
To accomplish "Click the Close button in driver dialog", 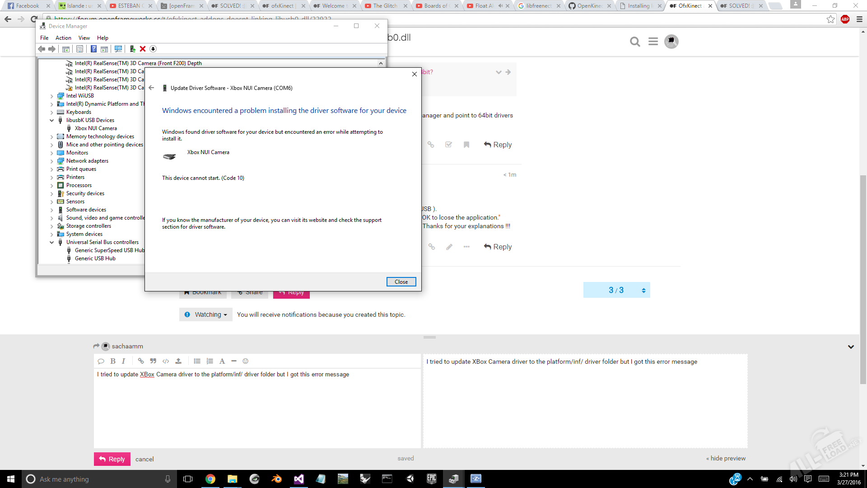I will pyautogui.click(x=401, y=282).
